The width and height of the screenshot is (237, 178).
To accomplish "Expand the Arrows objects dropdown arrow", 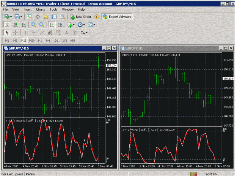I will (x=87, y=33).
